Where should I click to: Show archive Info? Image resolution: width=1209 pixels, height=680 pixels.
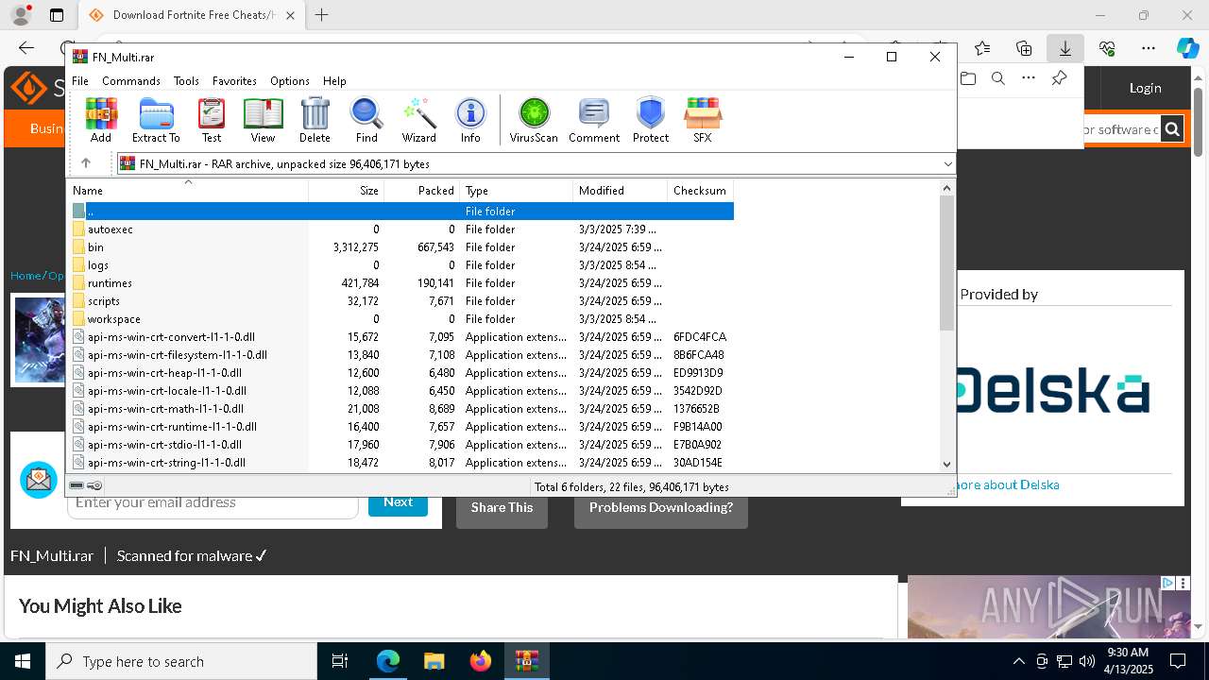[470, 120]
